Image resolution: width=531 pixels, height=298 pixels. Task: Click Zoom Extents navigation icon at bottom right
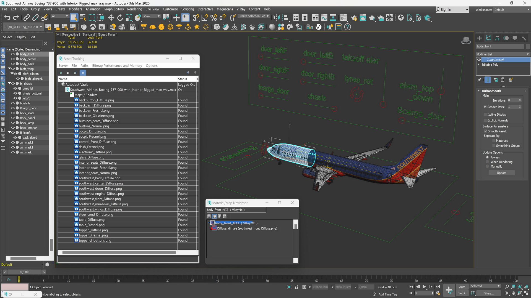pos(520,287)
